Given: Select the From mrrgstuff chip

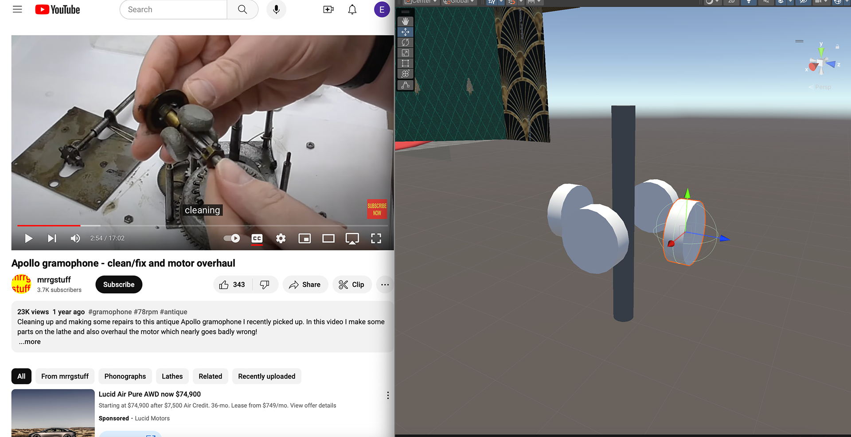Looking at the screenshot, I should pyautogui.click(x=65, y=376).
